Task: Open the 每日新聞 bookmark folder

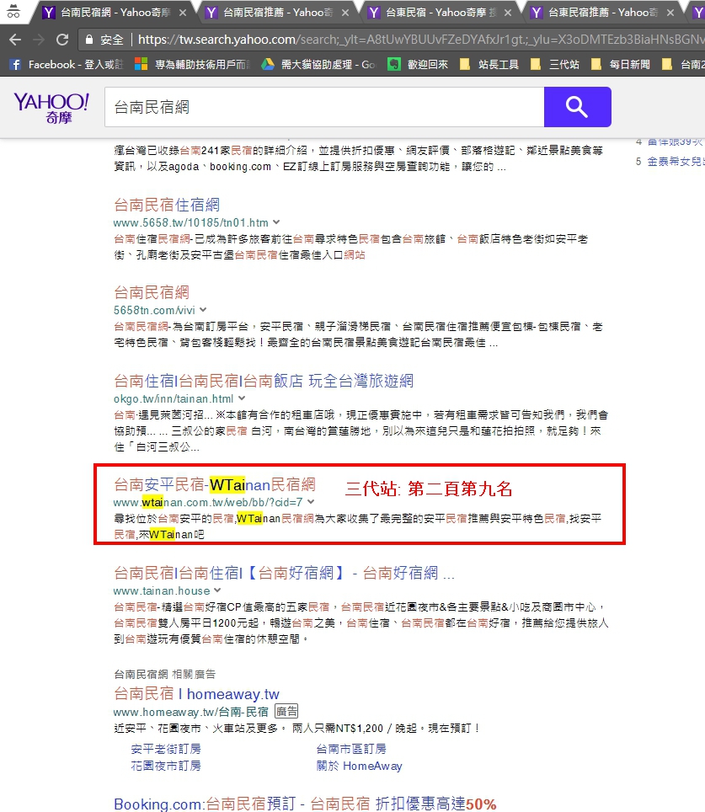Action: coord(621,64)
